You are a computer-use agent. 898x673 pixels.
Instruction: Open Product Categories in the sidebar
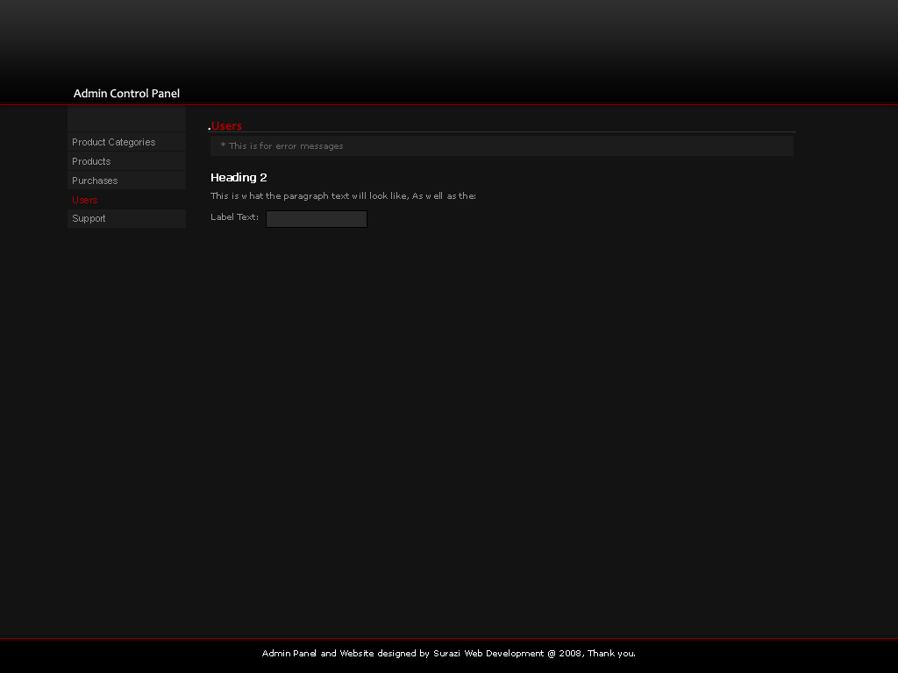113,142
